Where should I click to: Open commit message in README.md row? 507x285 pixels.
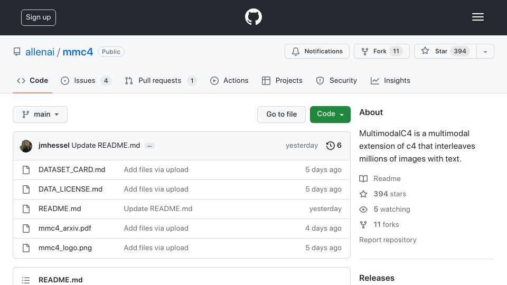click(158, 209)
